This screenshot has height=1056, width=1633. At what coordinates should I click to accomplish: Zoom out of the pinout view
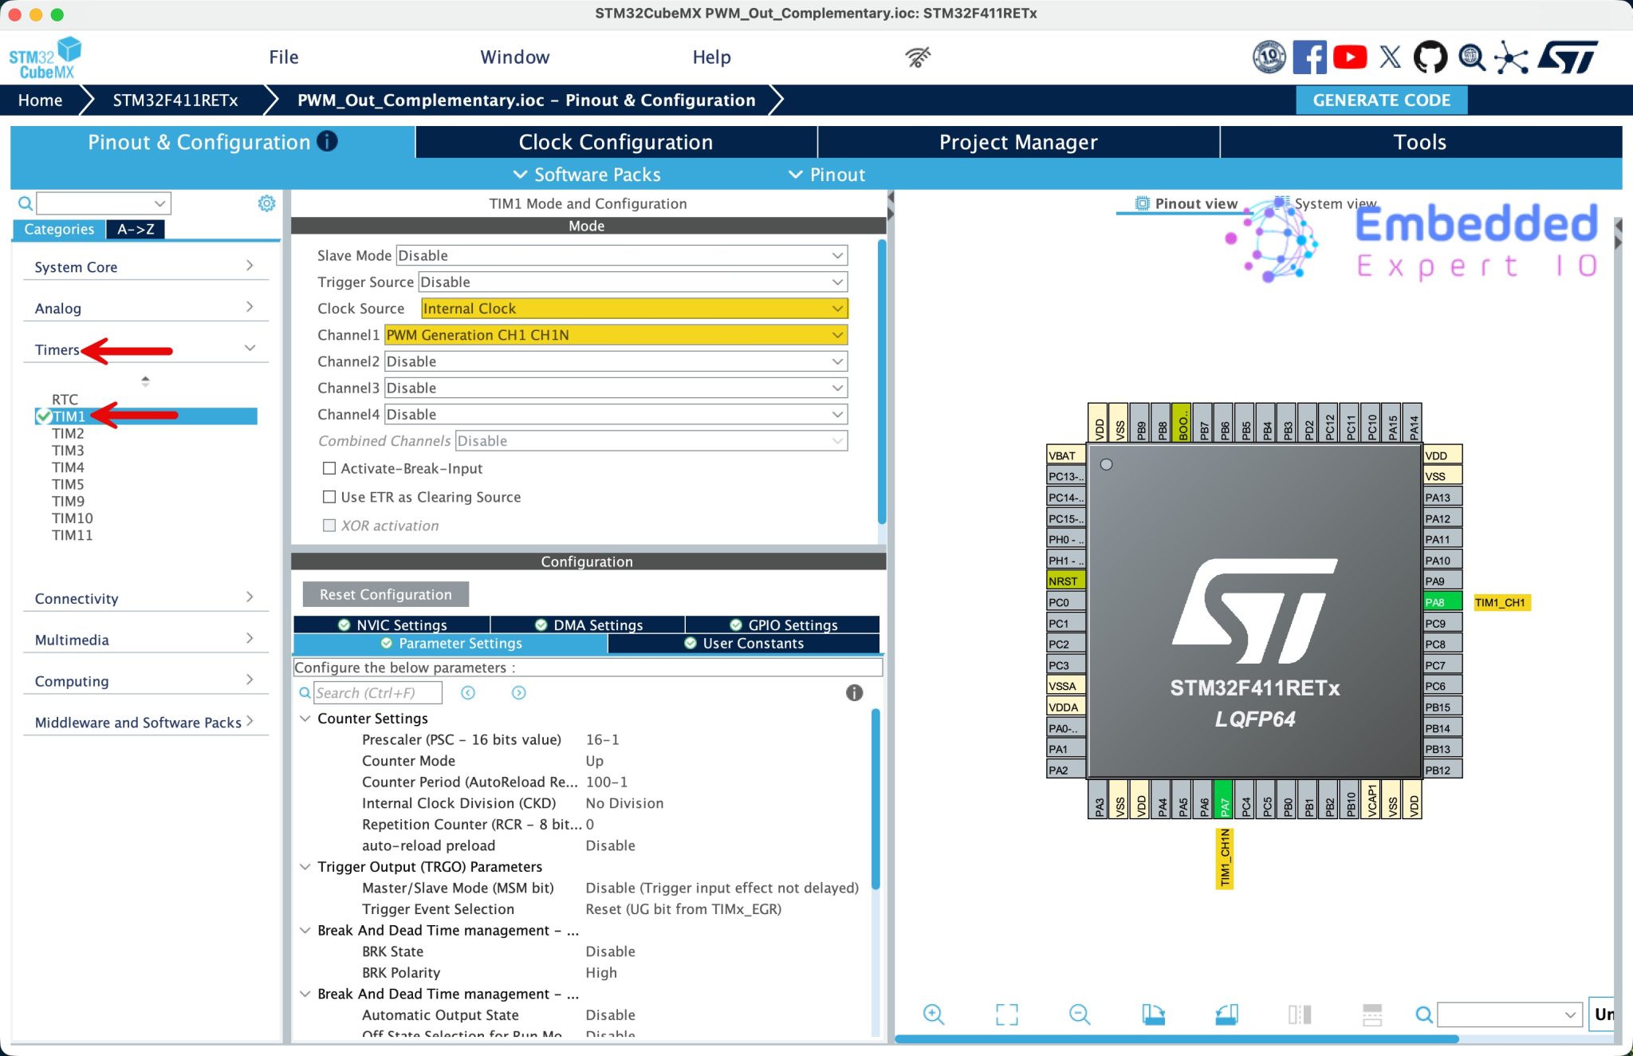pyautogui.click(x=1079, y=1015)
